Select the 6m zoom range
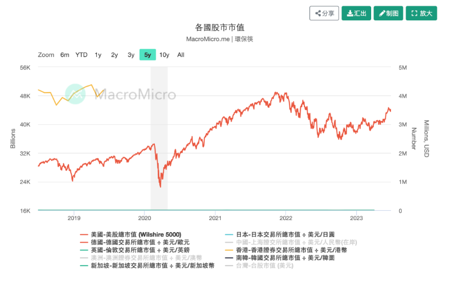 pos(65,55)
